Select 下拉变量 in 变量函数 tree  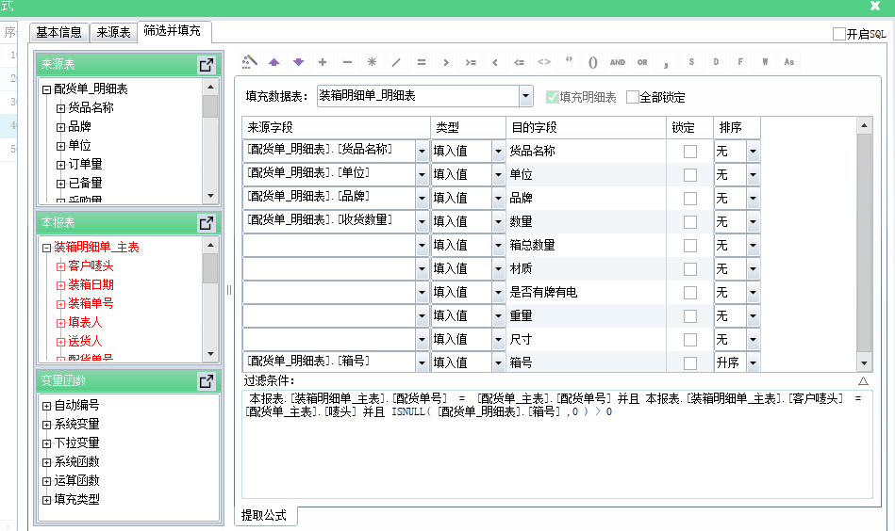(x=76, y=443)
